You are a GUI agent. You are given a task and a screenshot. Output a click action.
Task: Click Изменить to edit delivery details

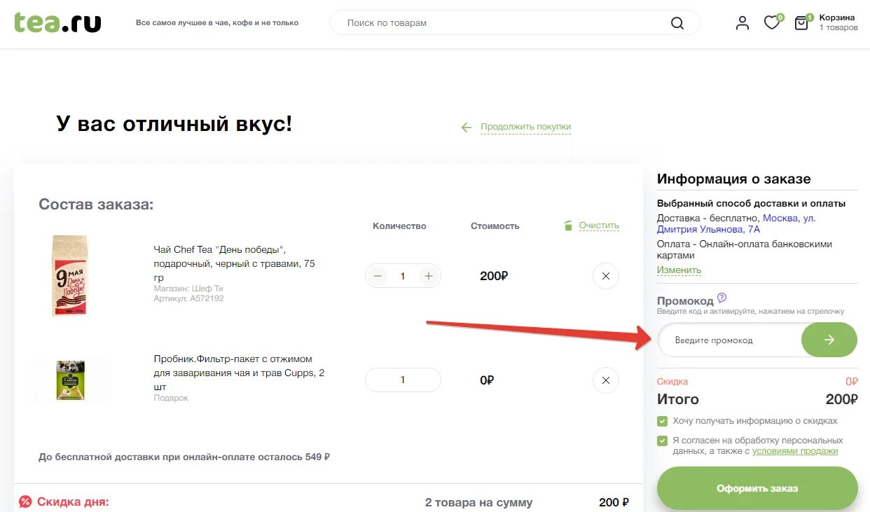pyautogui.click(x=678, y=270)
